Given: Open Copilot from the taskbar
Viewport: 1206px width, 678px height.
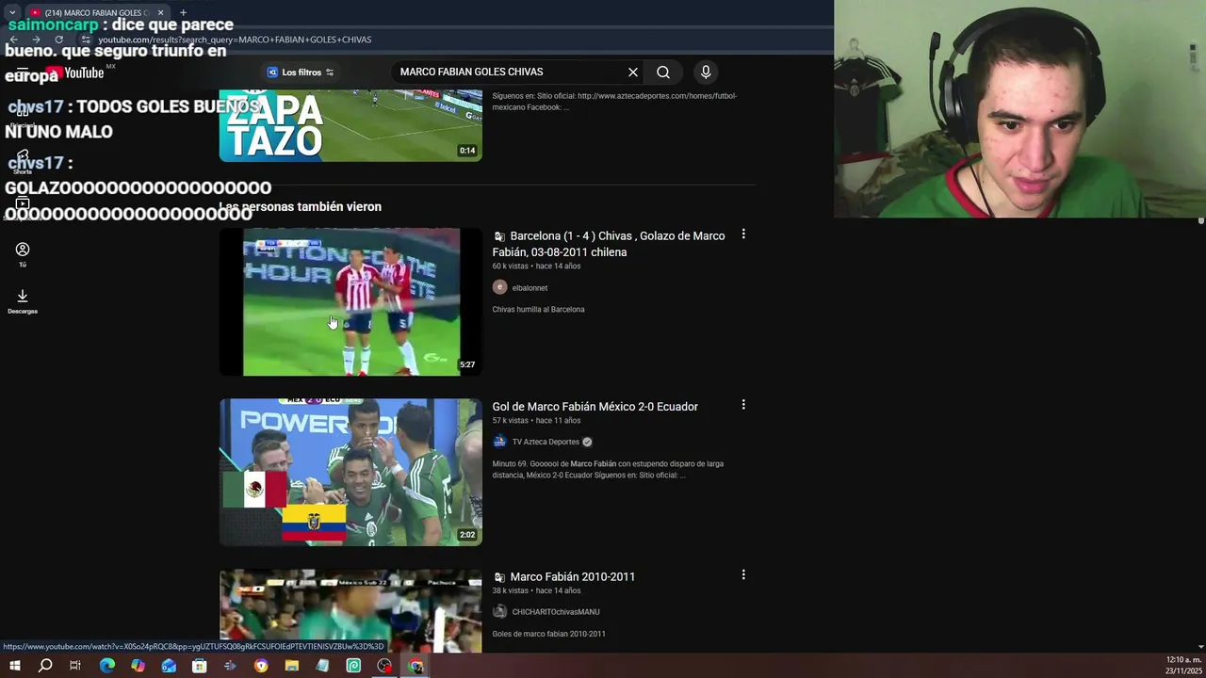Looking at the screenshot, I should coord(138,666).
